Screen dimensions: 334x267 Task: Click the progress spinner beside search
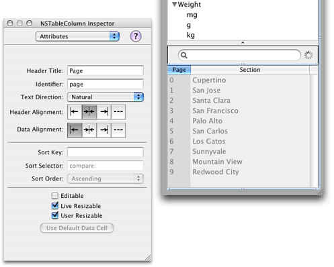[x=308, y=55]
